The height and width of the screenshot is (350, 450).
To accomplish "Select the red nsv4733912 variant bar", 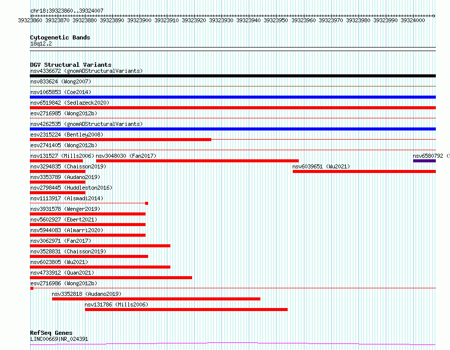I will coord(111,278).
